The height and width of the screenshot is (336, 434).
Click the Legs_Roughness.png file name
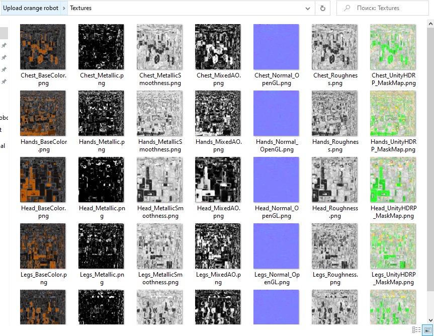point(335,279)
